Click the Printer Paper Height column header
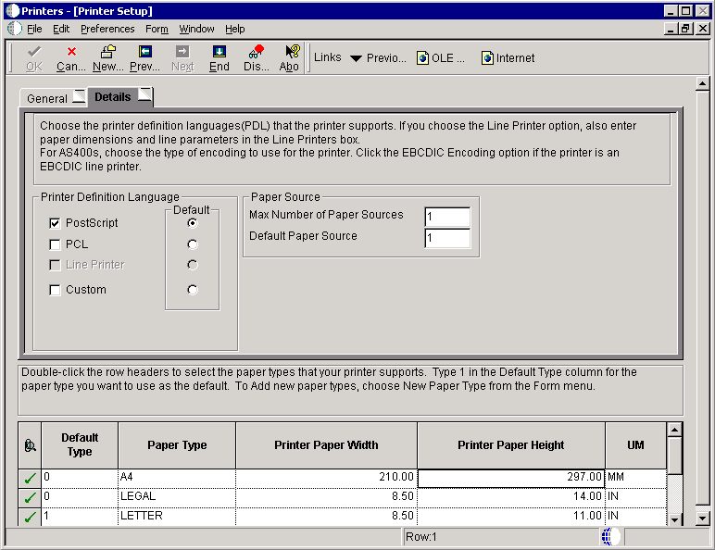Screen dimensions: 715x550 pyautogui.click(x=511, y=445)
